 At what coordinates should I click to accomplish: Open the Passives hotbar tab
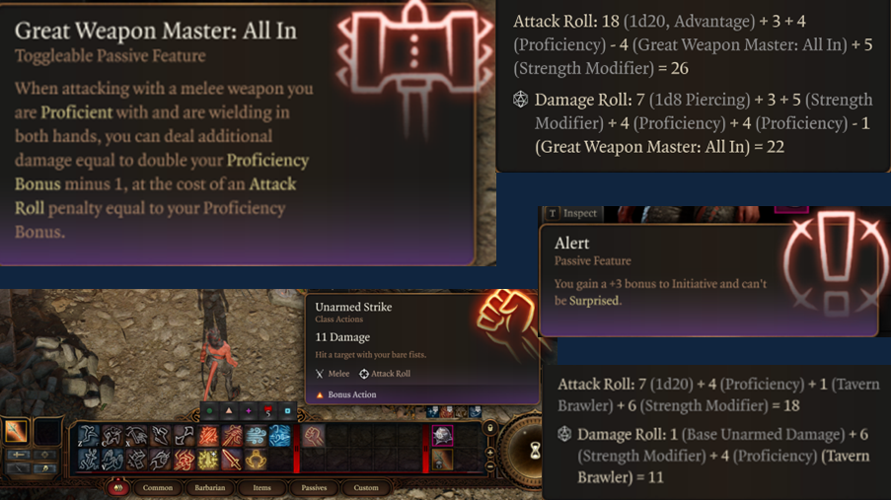tap(314, 487)
